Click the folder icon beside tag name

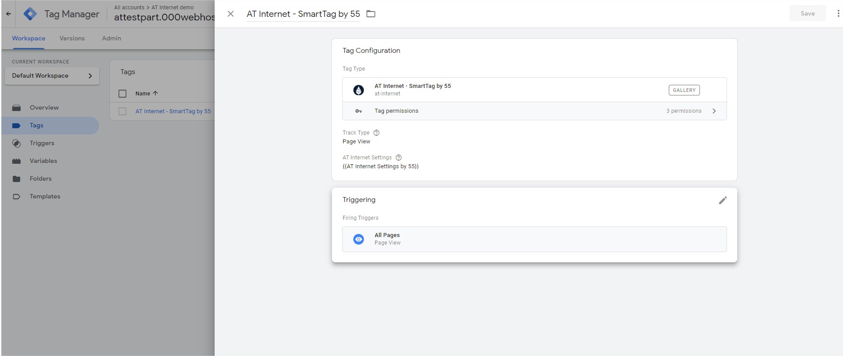tap(371, 14)
